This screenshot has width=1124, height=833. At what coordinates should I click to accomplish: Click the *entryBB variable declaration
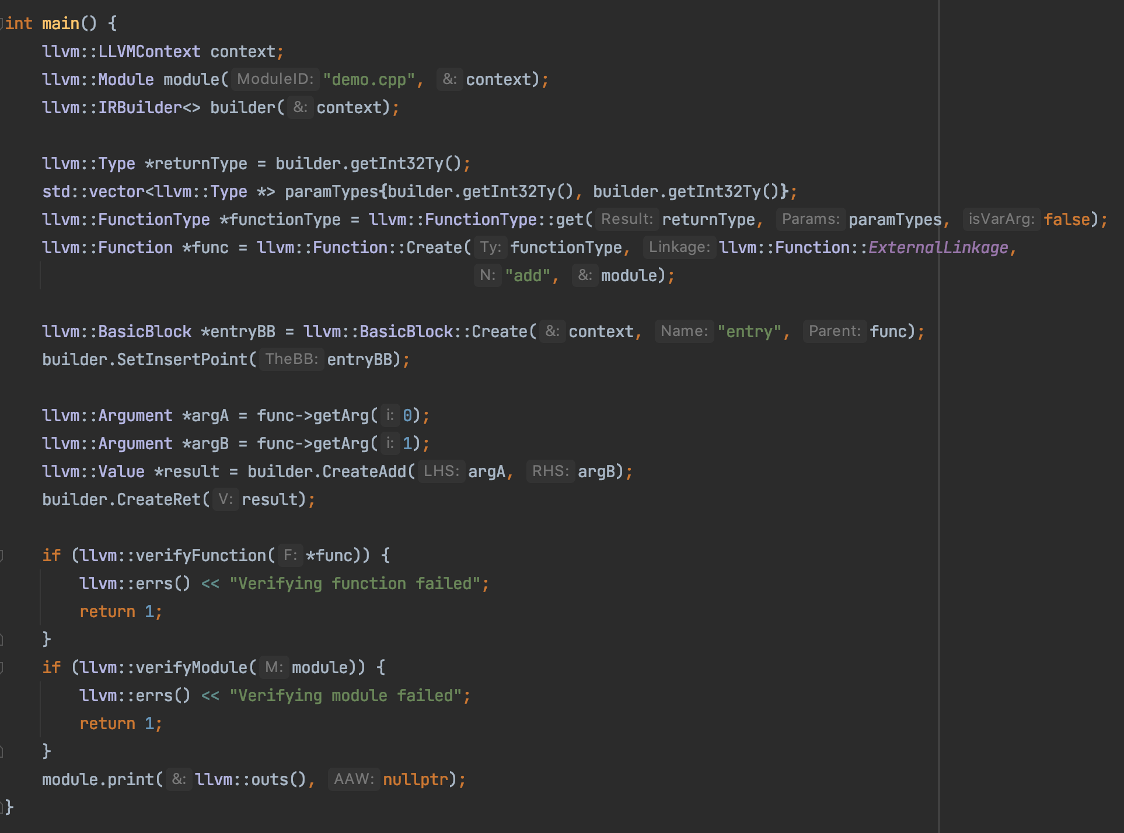pyautogui.click(x=238, y=331)
